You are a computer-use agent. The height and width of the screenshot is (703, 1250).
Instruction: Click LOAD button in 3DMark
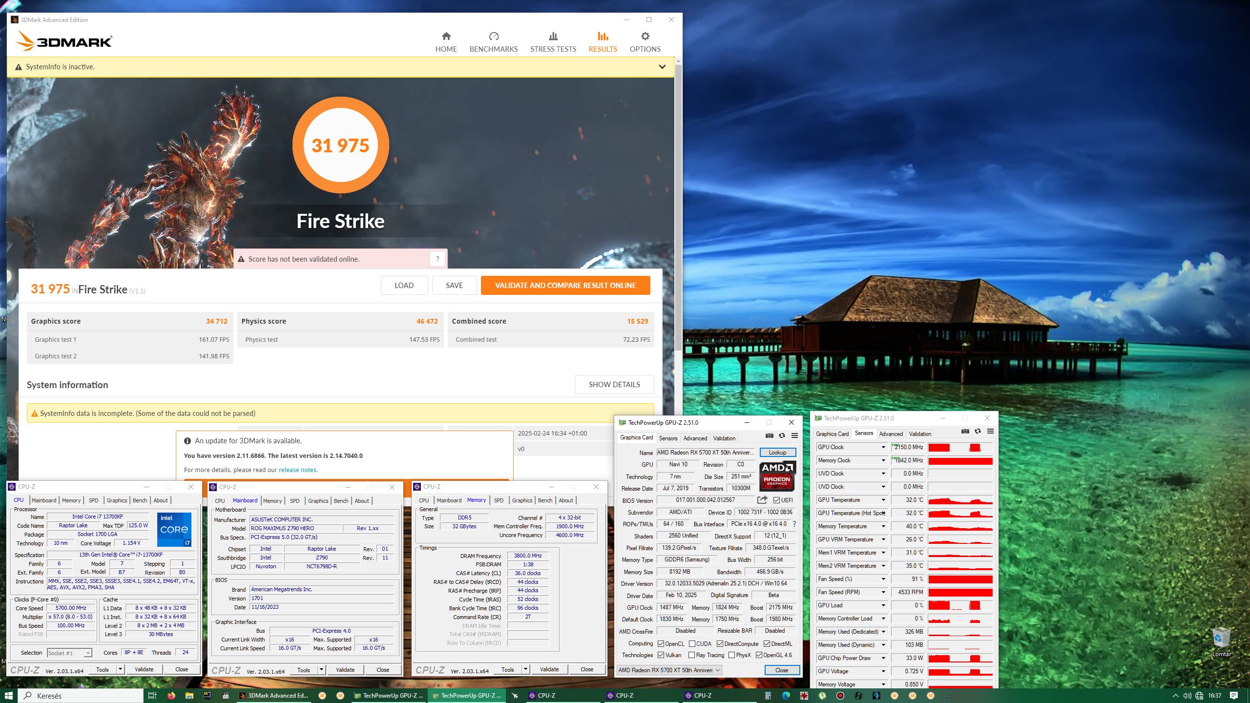tap(404, 286)
